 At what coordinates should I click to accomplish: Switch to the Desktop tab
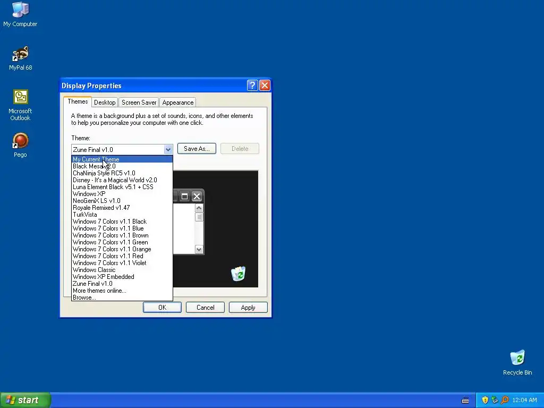105,103
